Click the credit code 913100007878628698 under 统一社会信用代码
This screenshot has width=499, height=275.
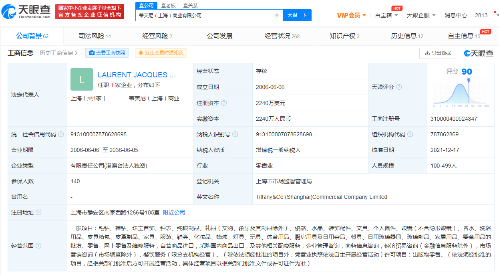click(x=99, y=134)
